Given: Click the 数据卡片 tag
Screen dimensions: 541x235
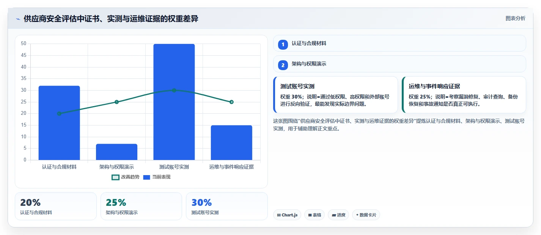Looking at the screenshot, I should [x=366, y=215].
